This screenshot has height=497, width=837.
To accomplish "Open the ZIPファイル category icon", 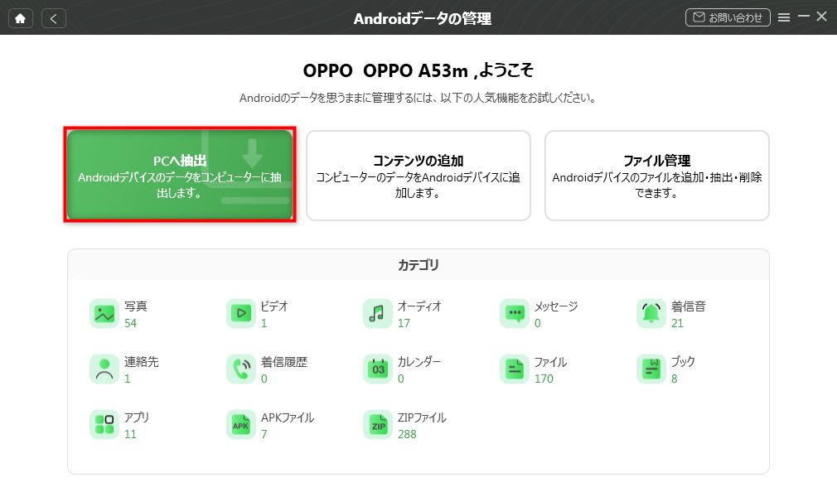I will pos(377,425).
